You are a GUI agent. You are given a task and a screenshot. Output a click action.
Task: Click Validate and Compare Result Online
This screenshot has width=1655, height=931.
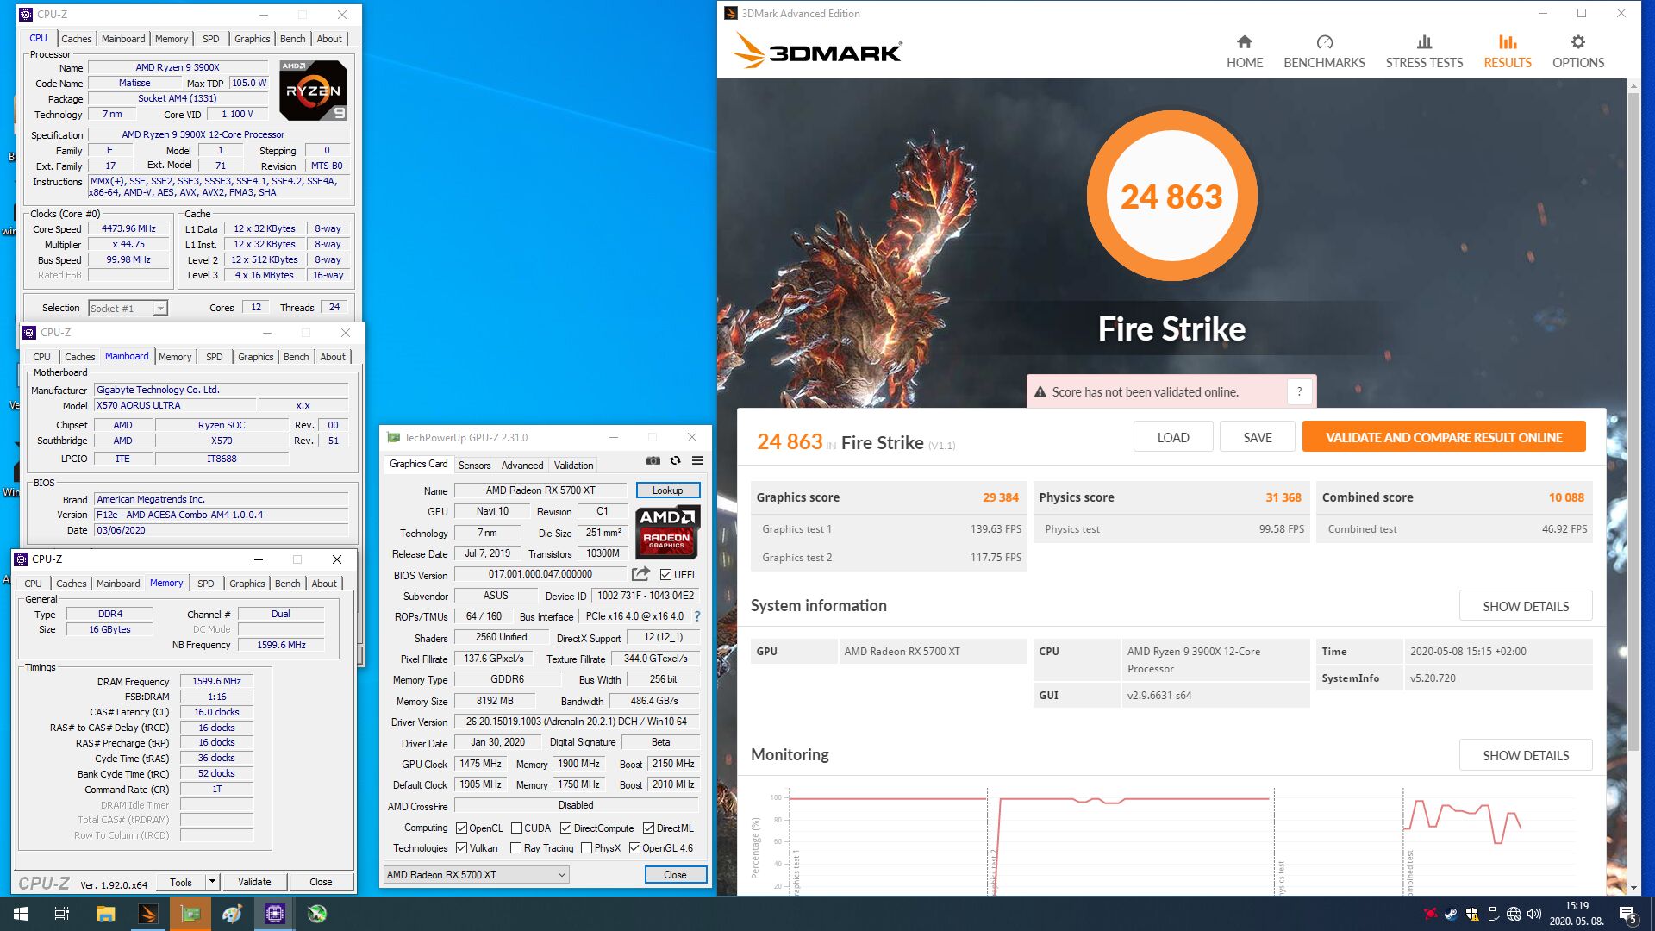tap(1444, 437)
